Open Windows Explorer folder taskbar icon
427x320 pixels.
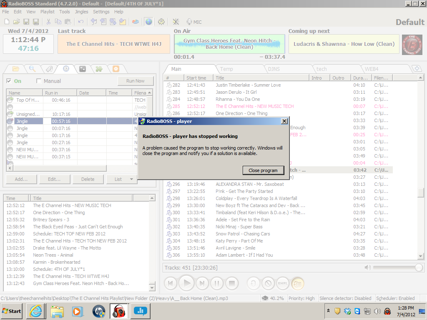pyautogui.click(x=57, y=311)
